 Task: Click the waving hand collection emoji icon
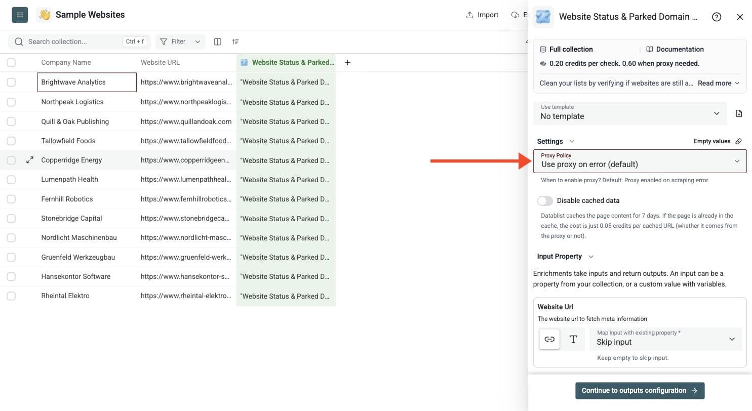[44, 15]
